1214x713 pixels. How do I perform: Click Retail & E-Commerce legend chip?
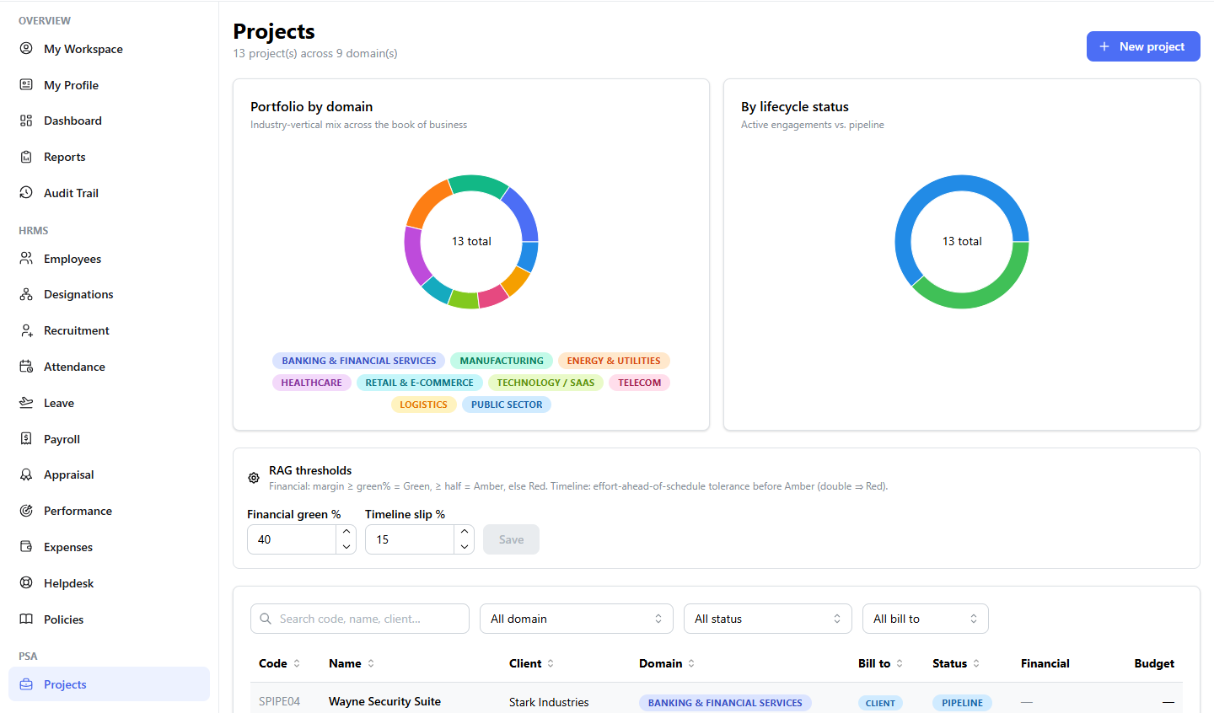(x=419, y=383)
